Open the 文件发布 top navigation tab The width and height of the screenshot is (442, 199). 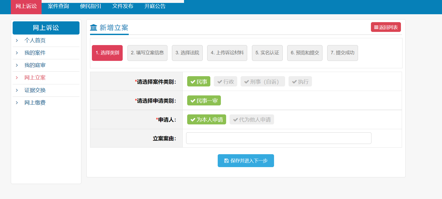(x=123, y=6)
